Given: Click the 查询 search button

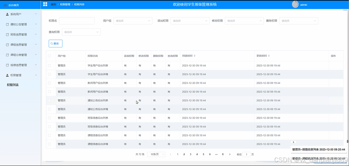Looking at the screenshot, I should [55, 43].
